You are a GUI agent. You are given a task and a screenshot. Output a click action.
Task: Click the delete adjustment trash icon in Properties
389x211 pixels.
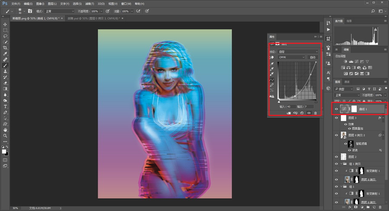click(x=316, y=113)
